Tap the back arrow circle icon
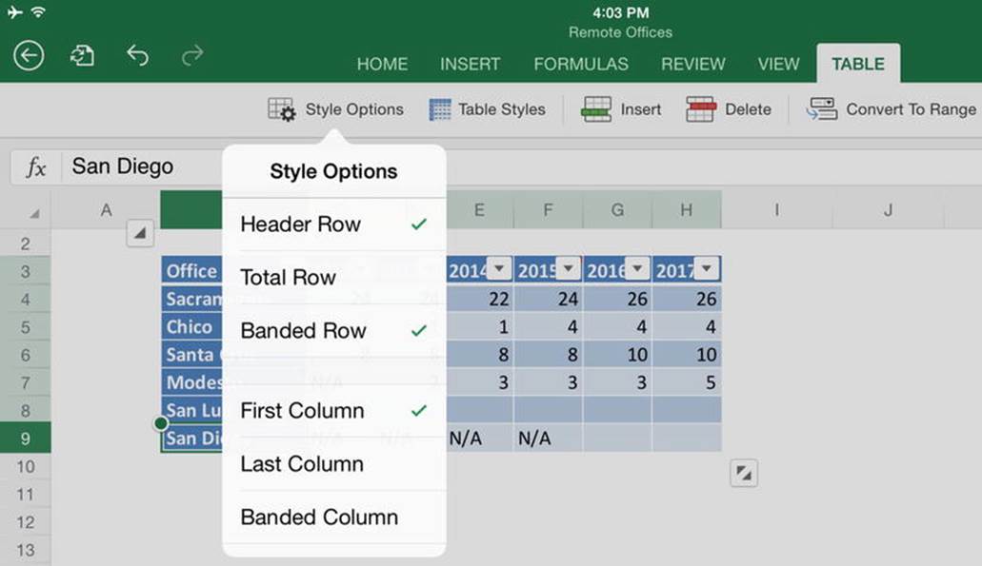 click(29, 56)
